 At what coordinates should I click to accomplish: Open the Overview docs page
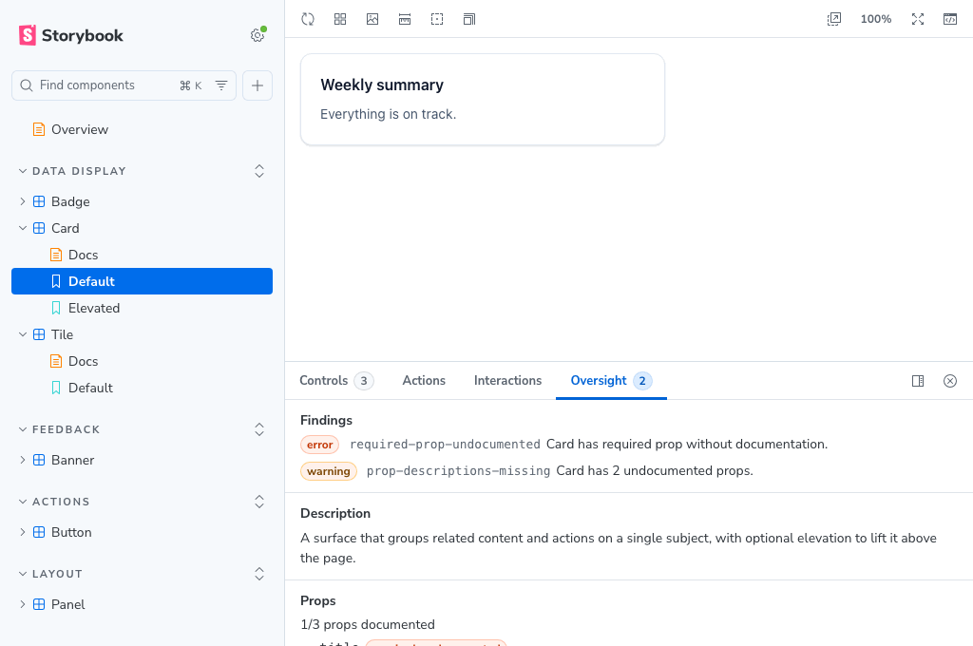pos(80,130)
